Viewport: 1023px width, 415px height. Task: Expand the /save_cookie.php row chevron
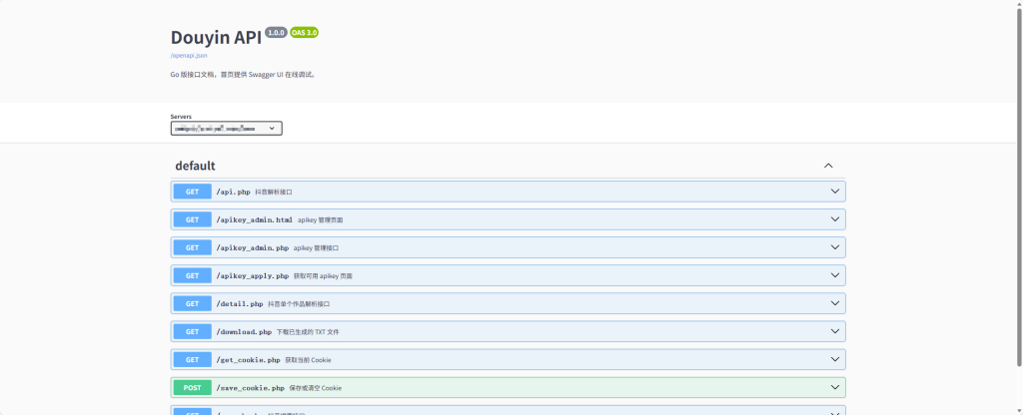pos(834,388)
